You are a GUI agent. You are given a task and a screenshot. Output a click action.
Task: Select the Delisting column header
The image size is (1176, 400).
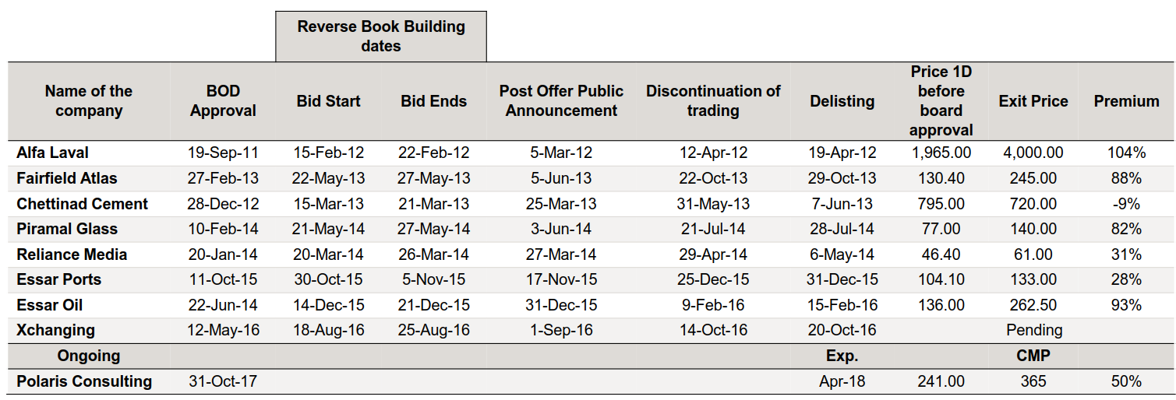842,101
